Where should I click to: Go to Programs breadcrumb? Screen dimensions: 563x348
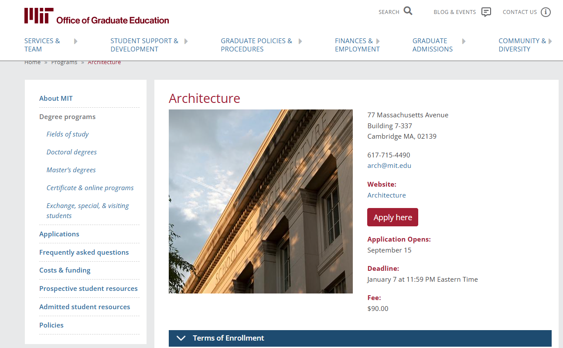(x=64, y=62)
